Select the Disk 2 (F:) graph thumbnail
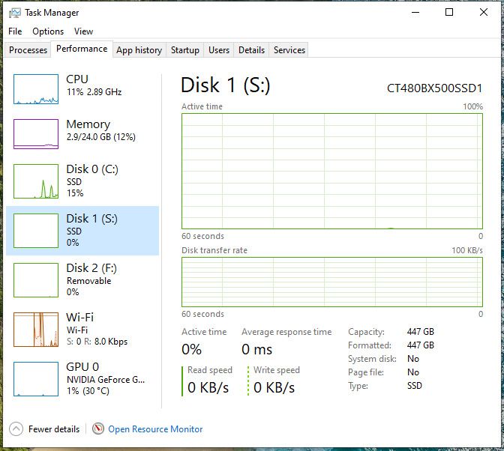504x451 pixels. point(36,280)
